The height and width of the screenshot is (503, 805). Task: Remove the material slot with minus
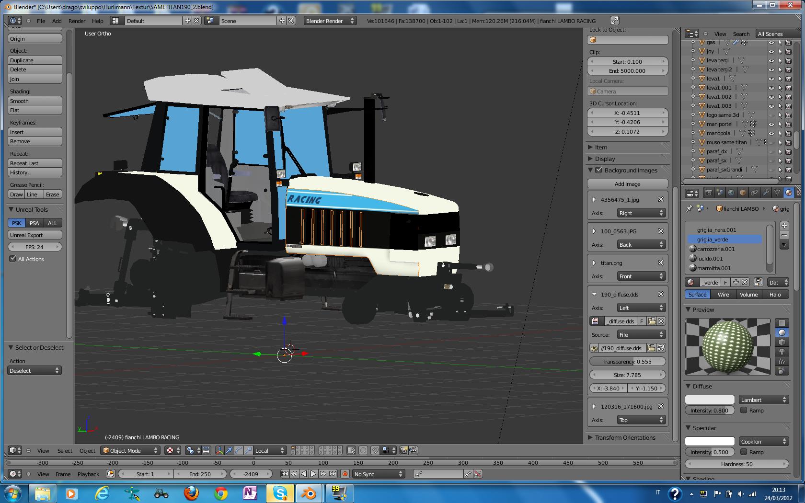point(784,235)
